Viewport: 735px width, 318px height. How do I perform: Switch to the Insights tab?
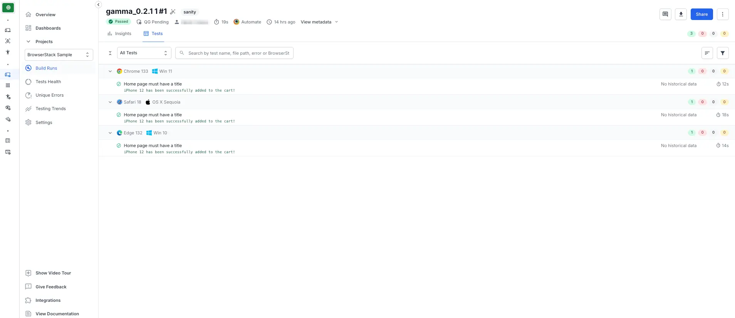point(119,33)
